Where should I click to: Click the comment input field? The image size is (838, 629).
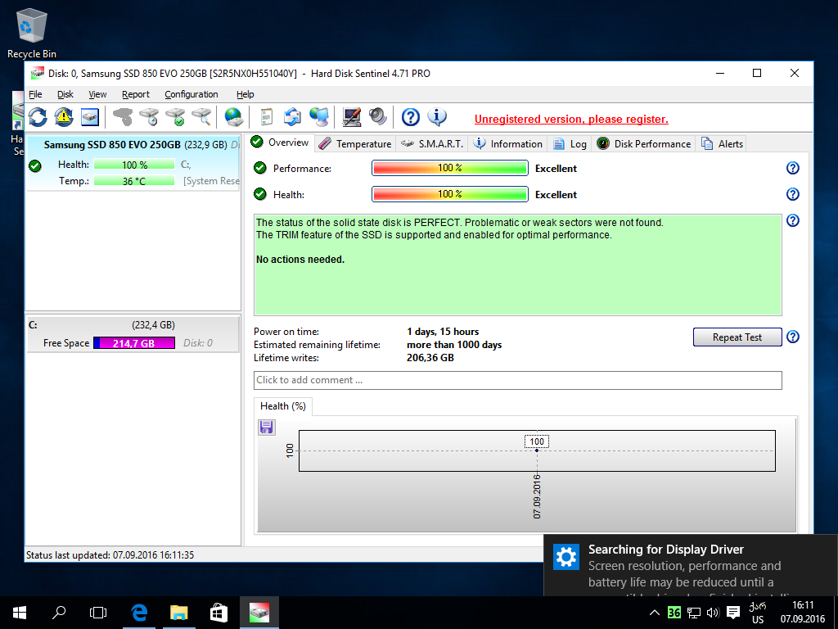(x=517, y=380)
